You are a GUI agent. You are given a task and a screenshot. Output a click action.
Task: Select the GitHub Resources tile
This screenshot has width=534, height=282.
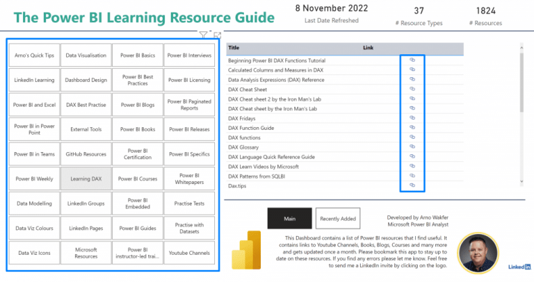pos(86,154)
